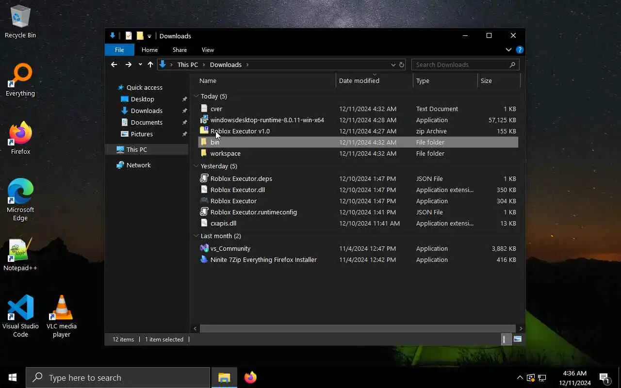
Task: Click the Properties quick access toolbar icon
Action: click(129, 36)
